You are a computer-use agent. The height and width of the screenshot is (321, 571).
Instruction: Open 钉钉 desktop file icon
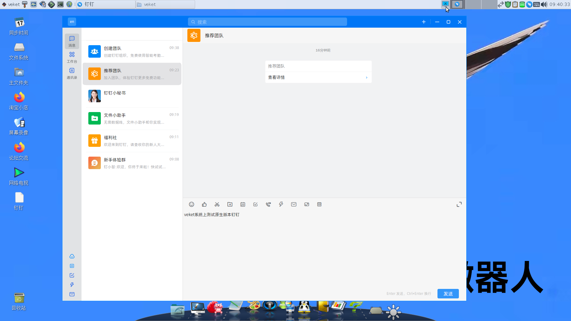click(19, 202)
